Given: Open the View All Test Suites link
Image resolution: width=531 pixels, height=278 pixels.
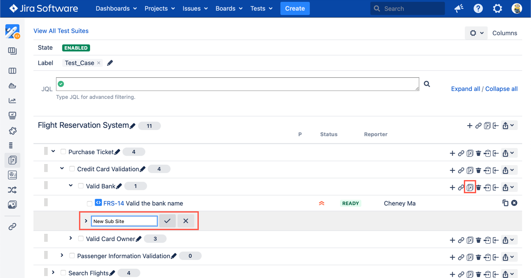Looking at the screenshot, I should pyautogui.click(x=61, y=31).
